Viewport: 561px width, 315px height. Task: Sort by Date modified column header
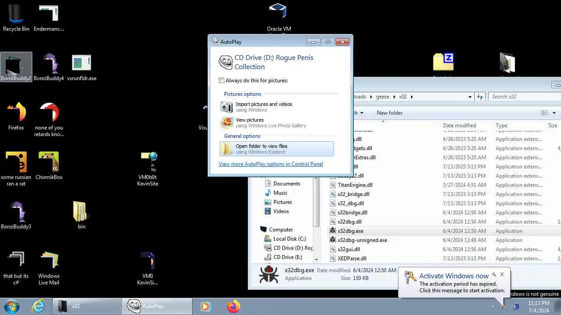pos(466,126)
